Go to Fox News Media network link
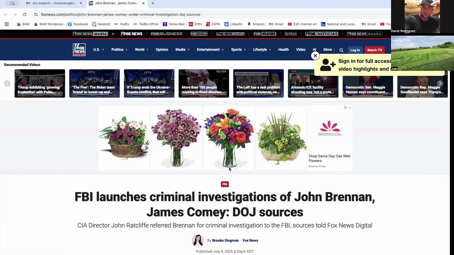This screenshot has width=454, height=255. [x=90, y=34]
